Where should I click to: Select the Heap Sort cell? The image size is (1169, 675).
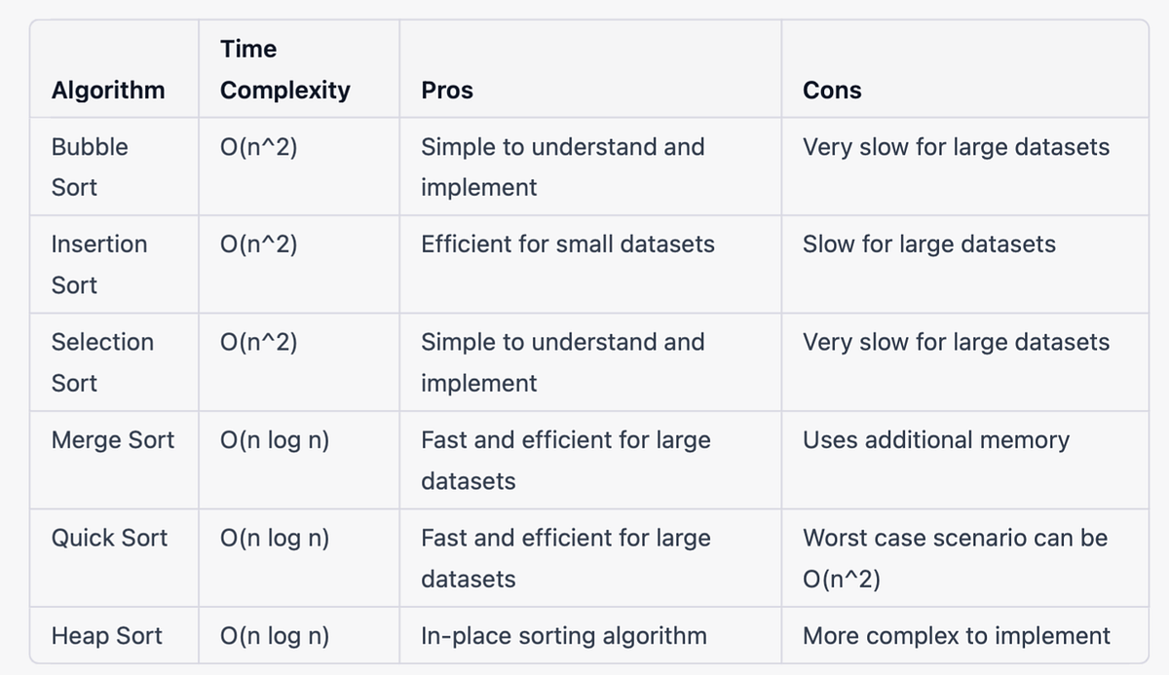click(114, 635)
